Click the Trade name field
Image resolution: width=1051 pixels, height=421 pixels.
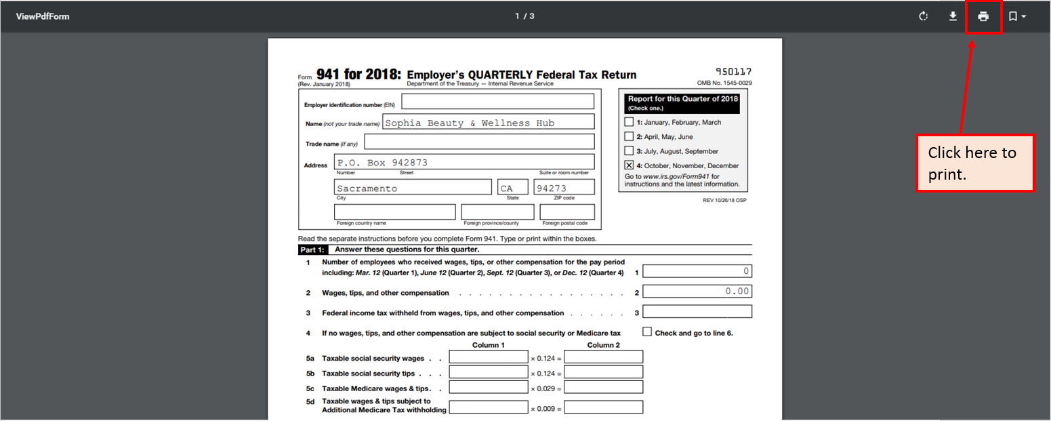(479, 141)
